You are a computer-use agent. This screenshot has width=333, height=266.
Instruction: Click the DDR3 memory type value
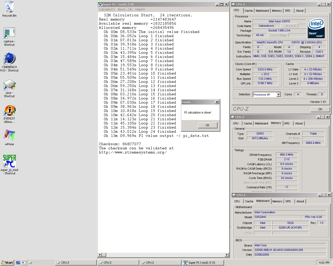(x=260, y=134)
